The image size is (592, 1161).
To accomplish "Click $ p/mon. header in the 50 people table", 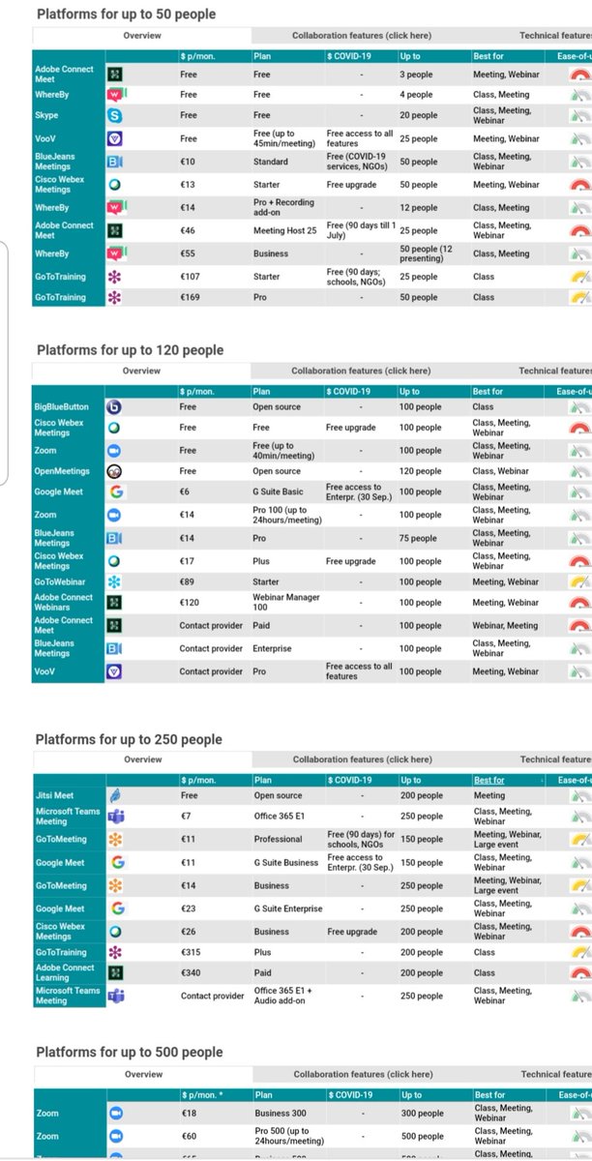I will pos(197,56).
